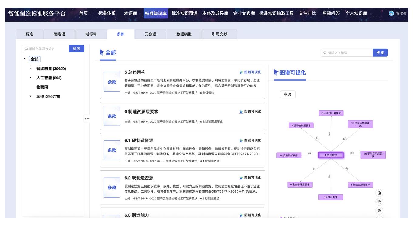
Task: Collapse the 全部 tree root arrow
Action: click(x=25, y=59)
